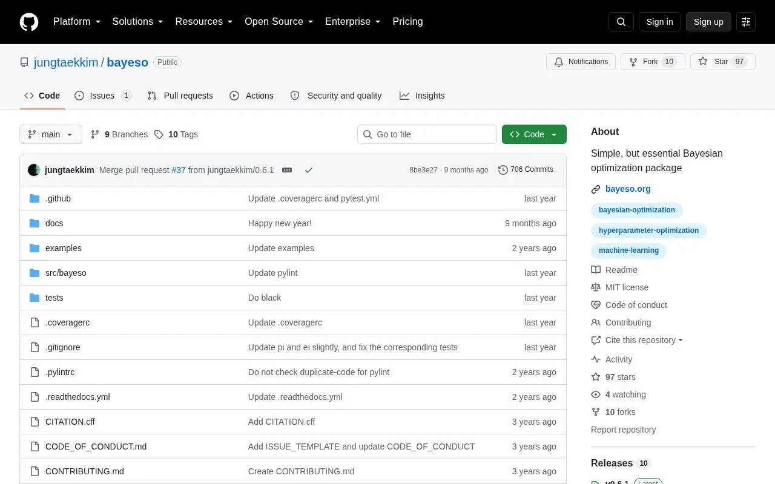
Task: Open the tests folder icon
Action: pyautogui.click(x=35, y=298)
